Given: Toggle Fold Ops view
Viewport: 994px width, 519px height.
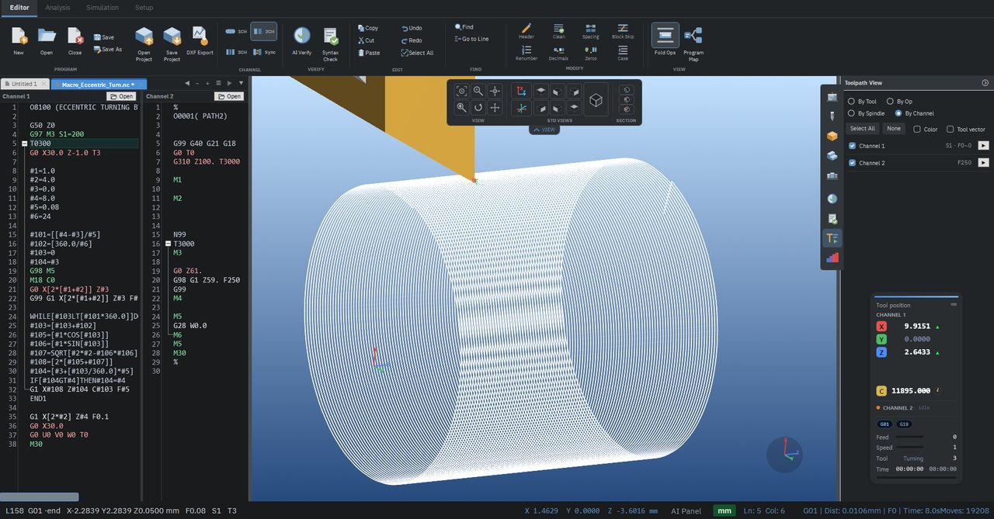Looking at the screenshot, I should [665, 35].
